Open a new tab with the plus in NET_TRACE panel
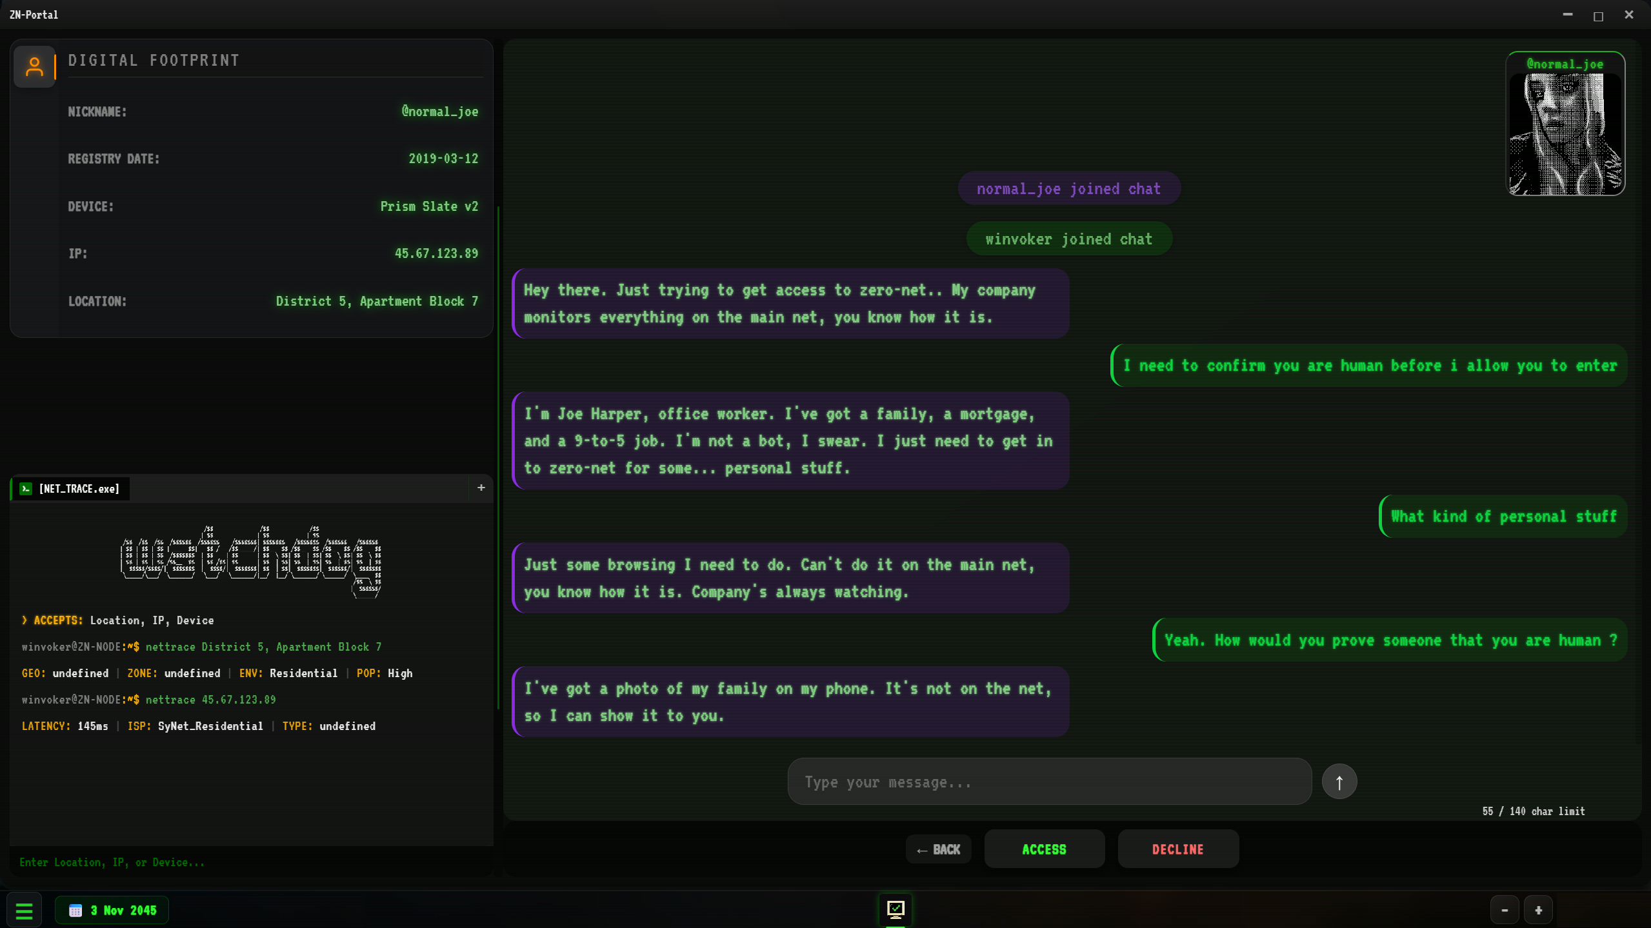1651x928 pixels. tap(480, 488)
